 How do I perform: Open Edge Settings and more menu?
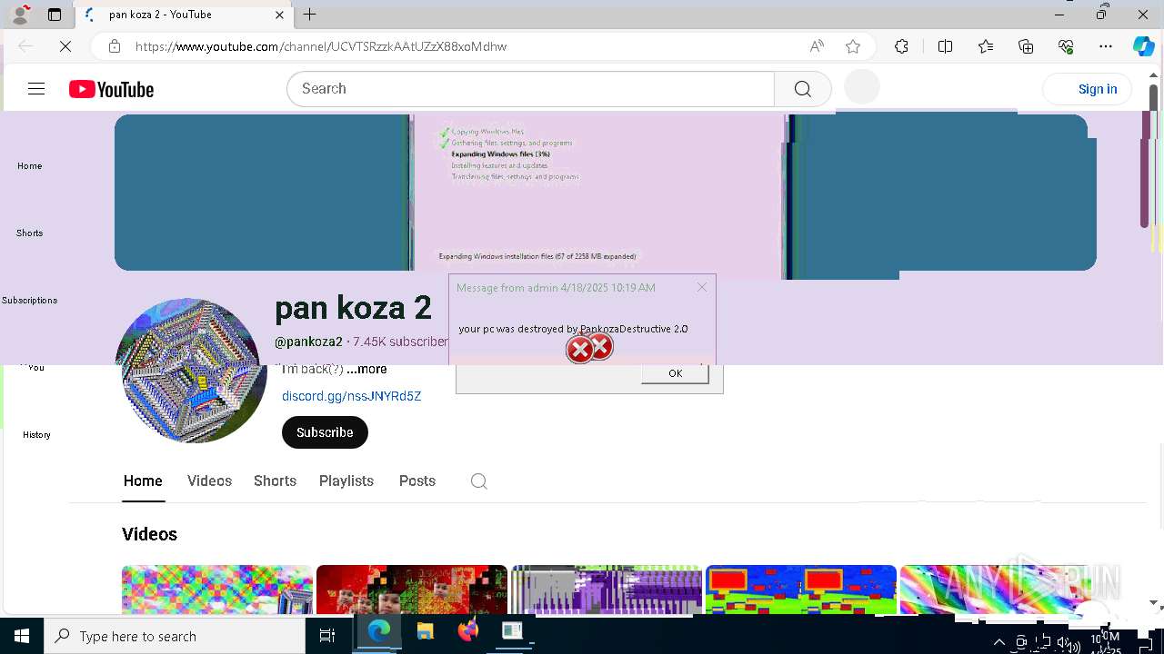(1106, 46)
